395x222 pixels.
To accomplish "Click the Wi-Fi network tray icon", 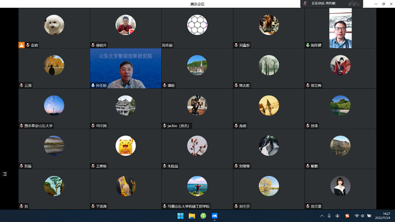I will tap(357, 216).
